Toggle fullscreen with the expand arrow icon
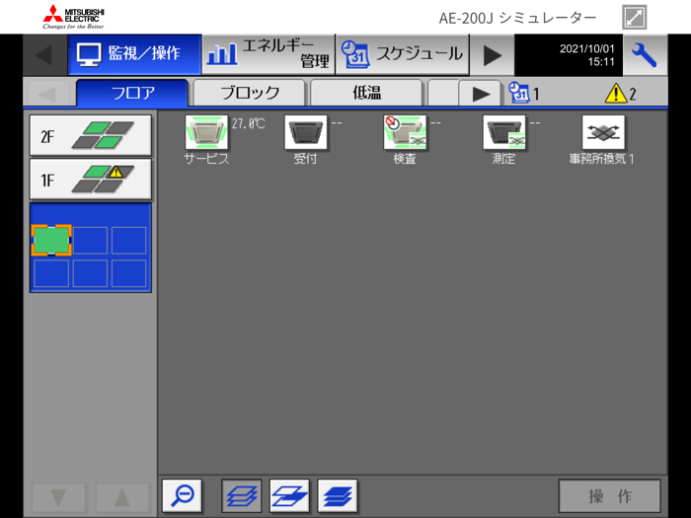This screenshot has height=518, width=691. tap(634, 17)
